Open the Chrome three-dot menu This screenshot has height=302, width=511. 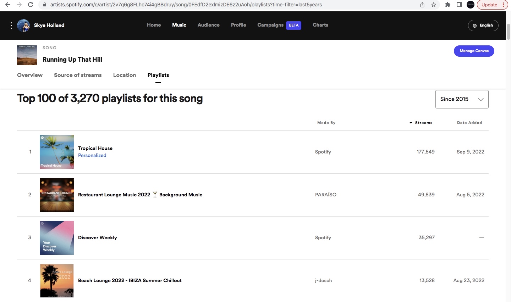point(504,5)
